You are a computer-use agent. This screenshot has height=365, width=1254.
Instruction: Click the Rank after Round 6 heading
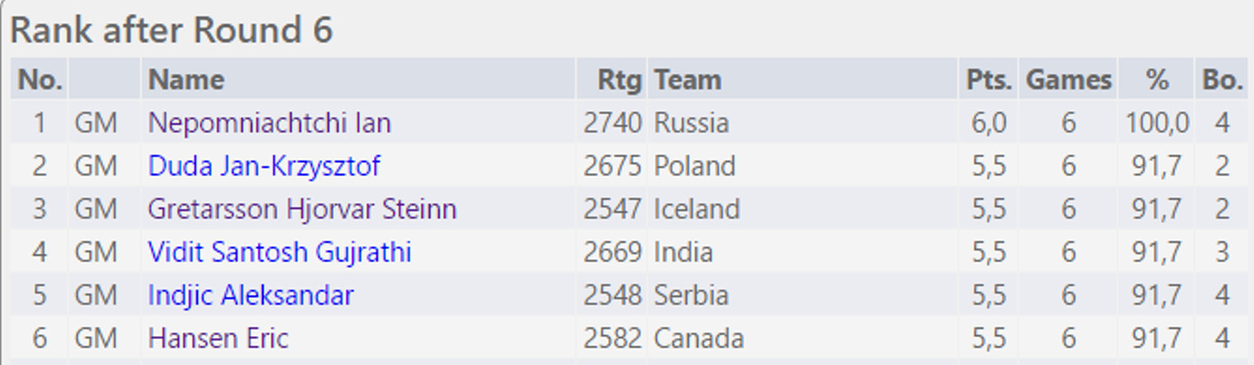[x=172, y=31]
